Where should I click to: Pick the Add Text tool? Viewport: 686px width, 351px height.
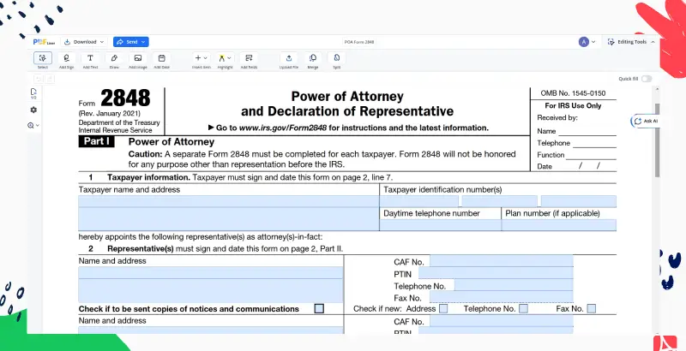(x=90, y=58)
